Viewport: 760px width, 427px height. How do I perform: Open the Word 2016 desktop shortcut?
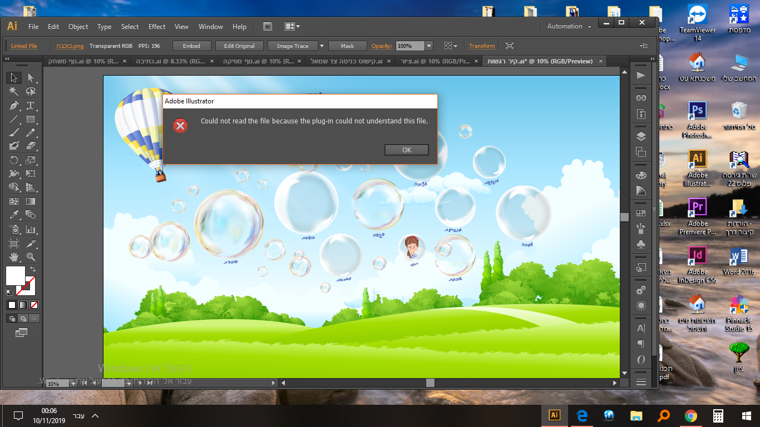click(x=739, y=261)
